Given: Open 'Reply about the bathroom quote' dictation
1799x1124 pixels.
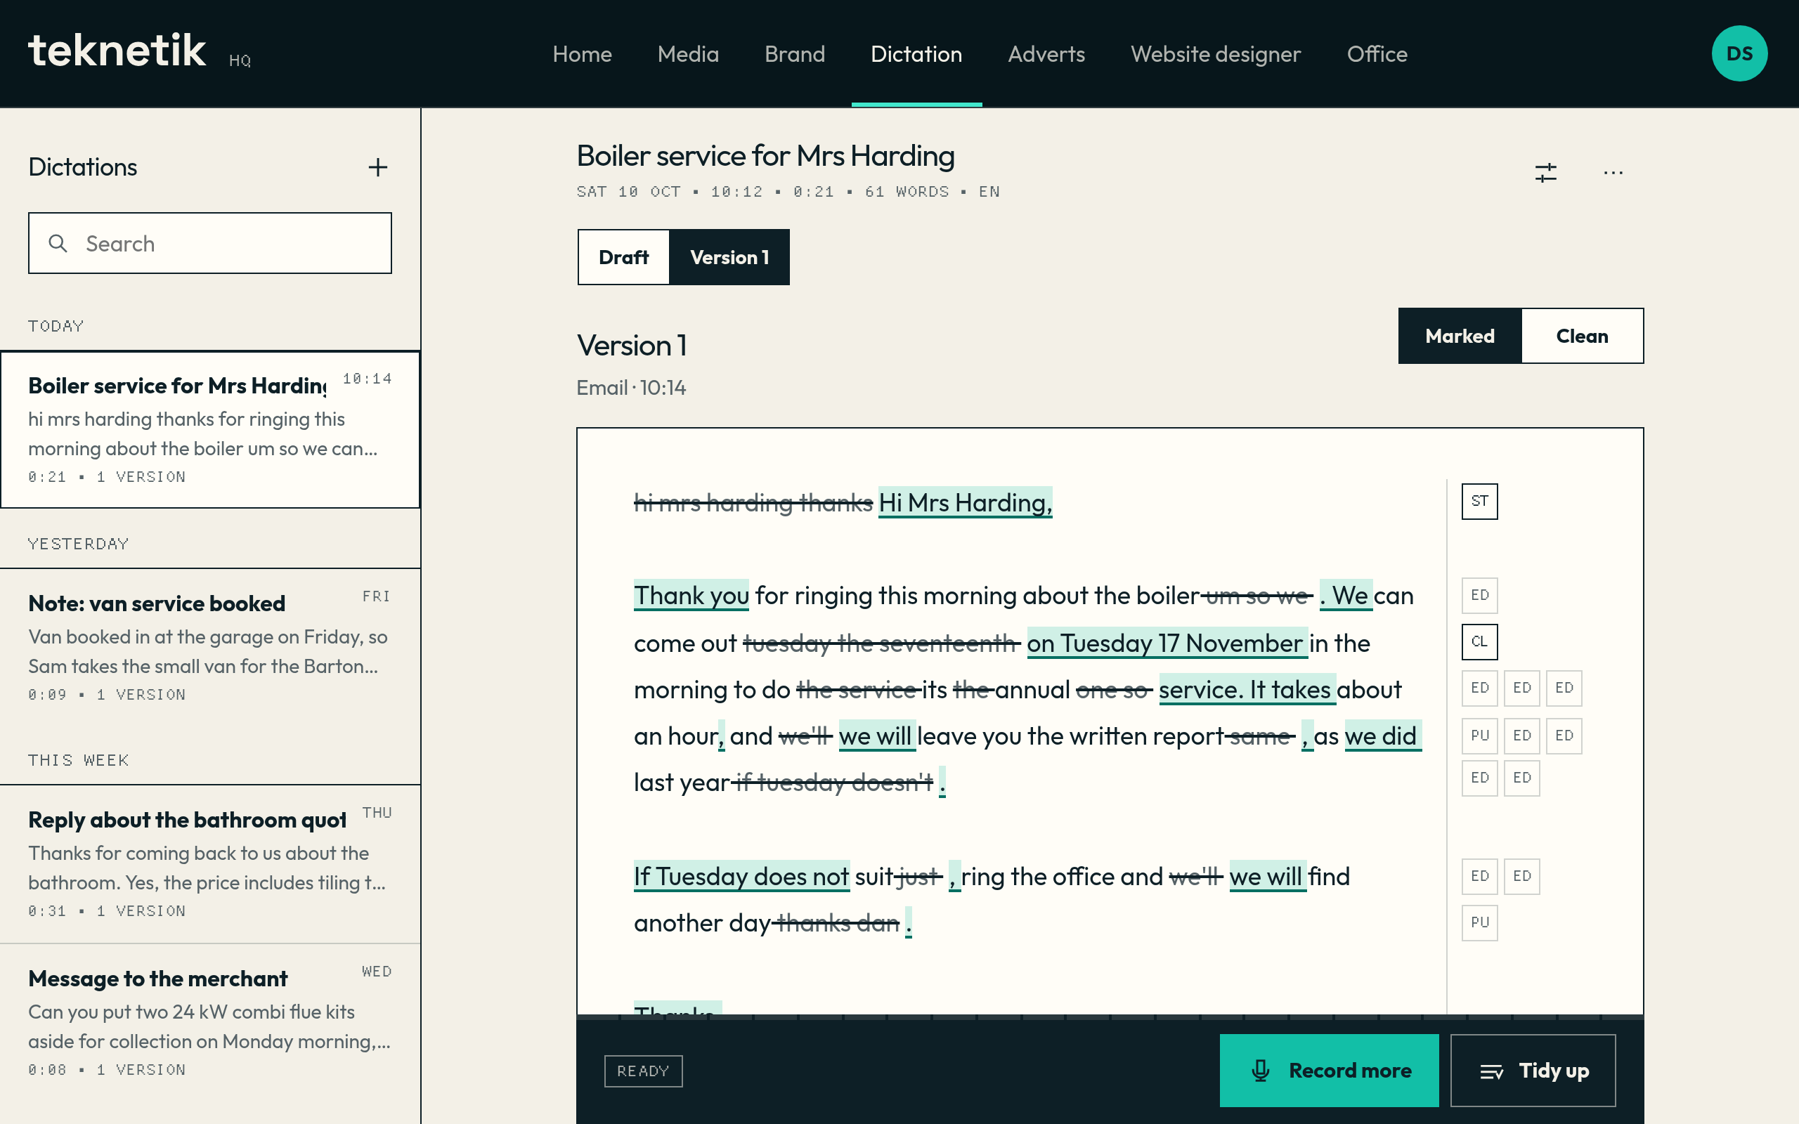Looking at the screenshot, I should point(209,864).
